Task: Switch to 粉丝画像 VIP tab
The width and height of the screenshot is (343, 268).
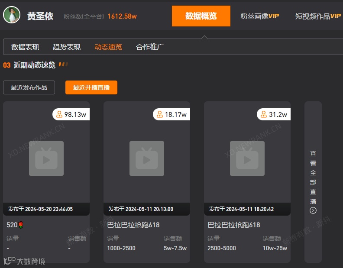Action: 260,16
